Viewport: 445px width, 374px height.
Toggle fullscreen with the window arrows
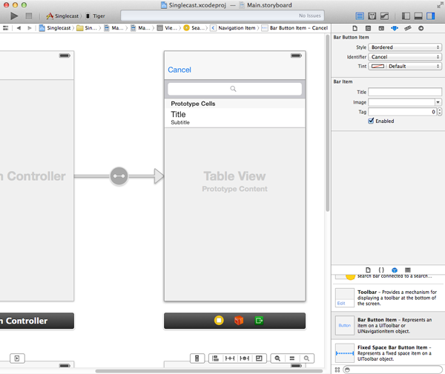coord(439,5)
